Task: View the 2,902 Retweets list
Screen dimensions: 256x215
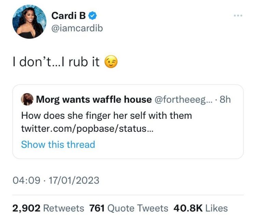Action: 48,208
